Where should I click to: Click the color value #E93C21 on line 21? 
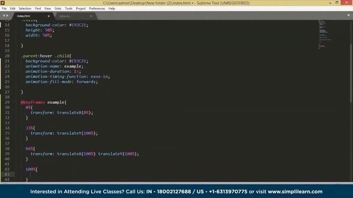click(78, 61)
